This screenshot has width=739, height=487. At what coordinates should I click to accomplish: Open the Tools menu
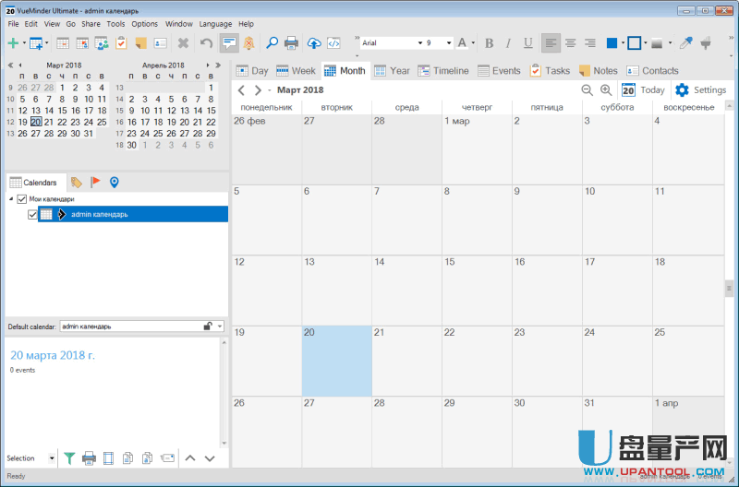pos(115,23)
